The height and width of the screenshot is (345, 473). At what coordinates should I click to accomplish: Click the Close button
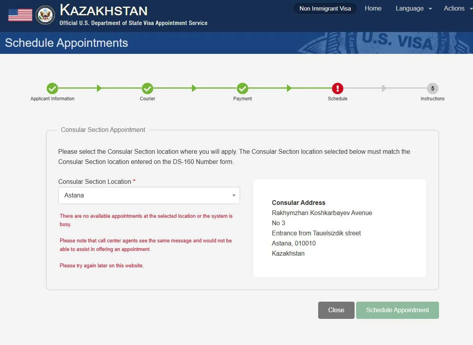pos(336,310)
